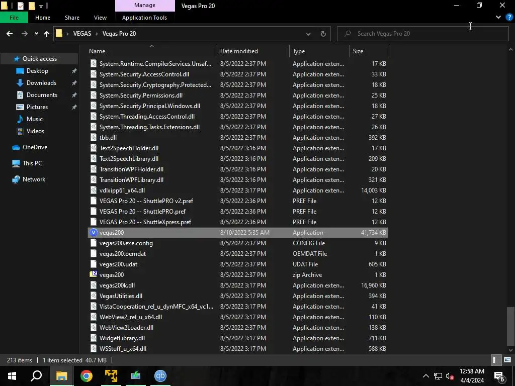Show hidden system tray icons

click(x=425, y=376)
